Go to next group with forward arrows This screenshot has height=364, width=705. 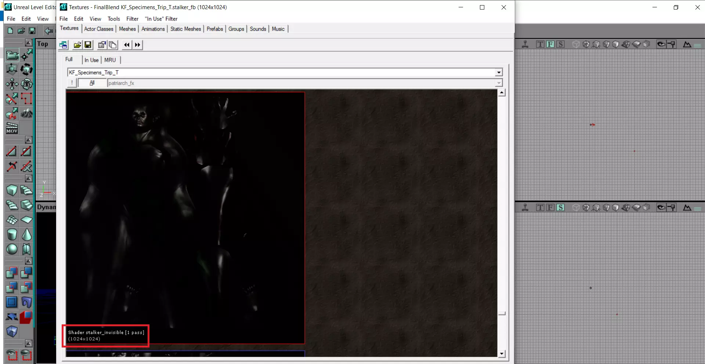pyautogui.click(x=137, y=45)
